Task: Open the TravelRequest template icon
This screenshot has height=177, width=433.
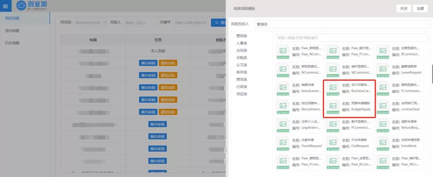Action: (283, 143)
